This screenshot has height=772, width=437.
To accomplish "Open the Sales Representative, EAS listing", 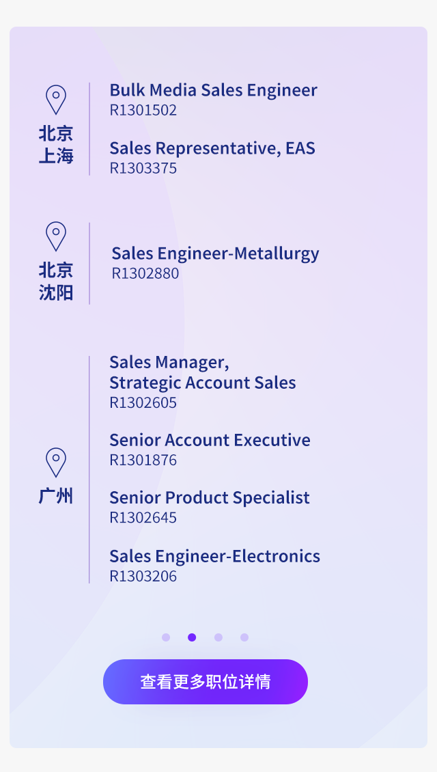I will pyautogui.click(x=212, y=148).
